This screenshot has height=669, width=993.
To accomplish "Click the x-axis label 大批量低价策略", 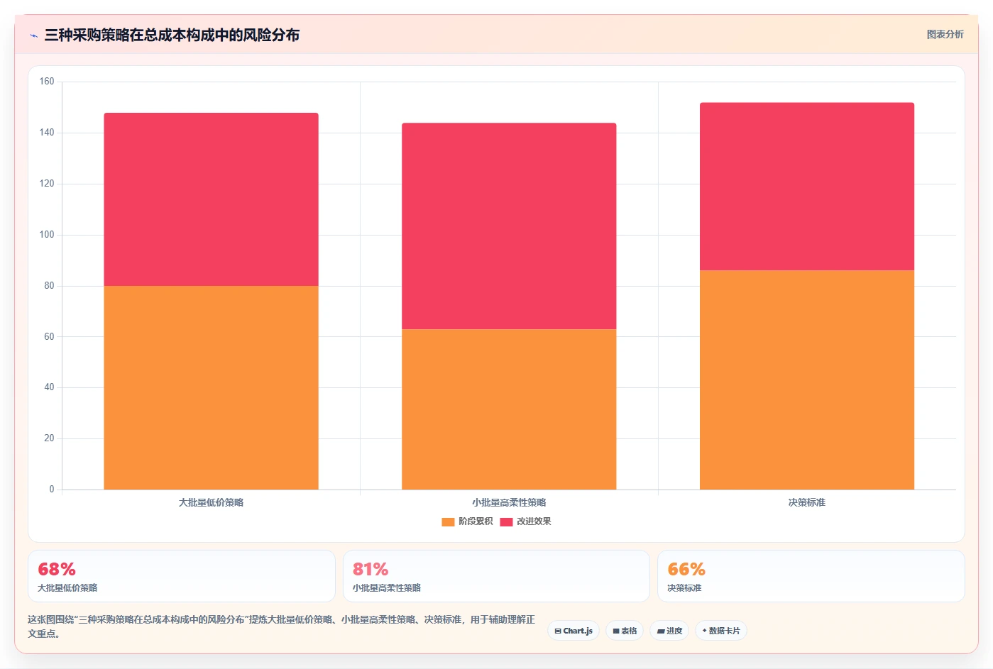I will pos(211,502).
